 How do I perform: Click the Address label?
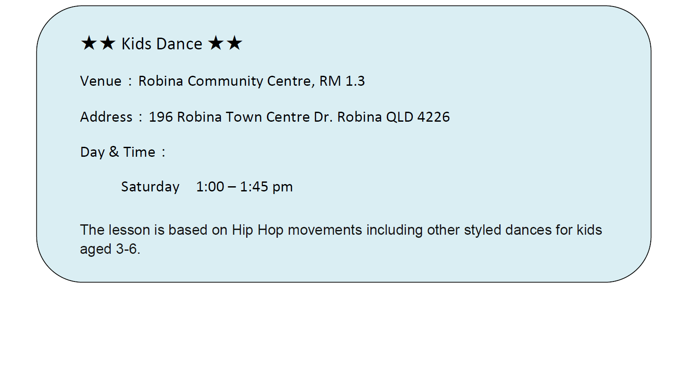[x=106, y=117]
